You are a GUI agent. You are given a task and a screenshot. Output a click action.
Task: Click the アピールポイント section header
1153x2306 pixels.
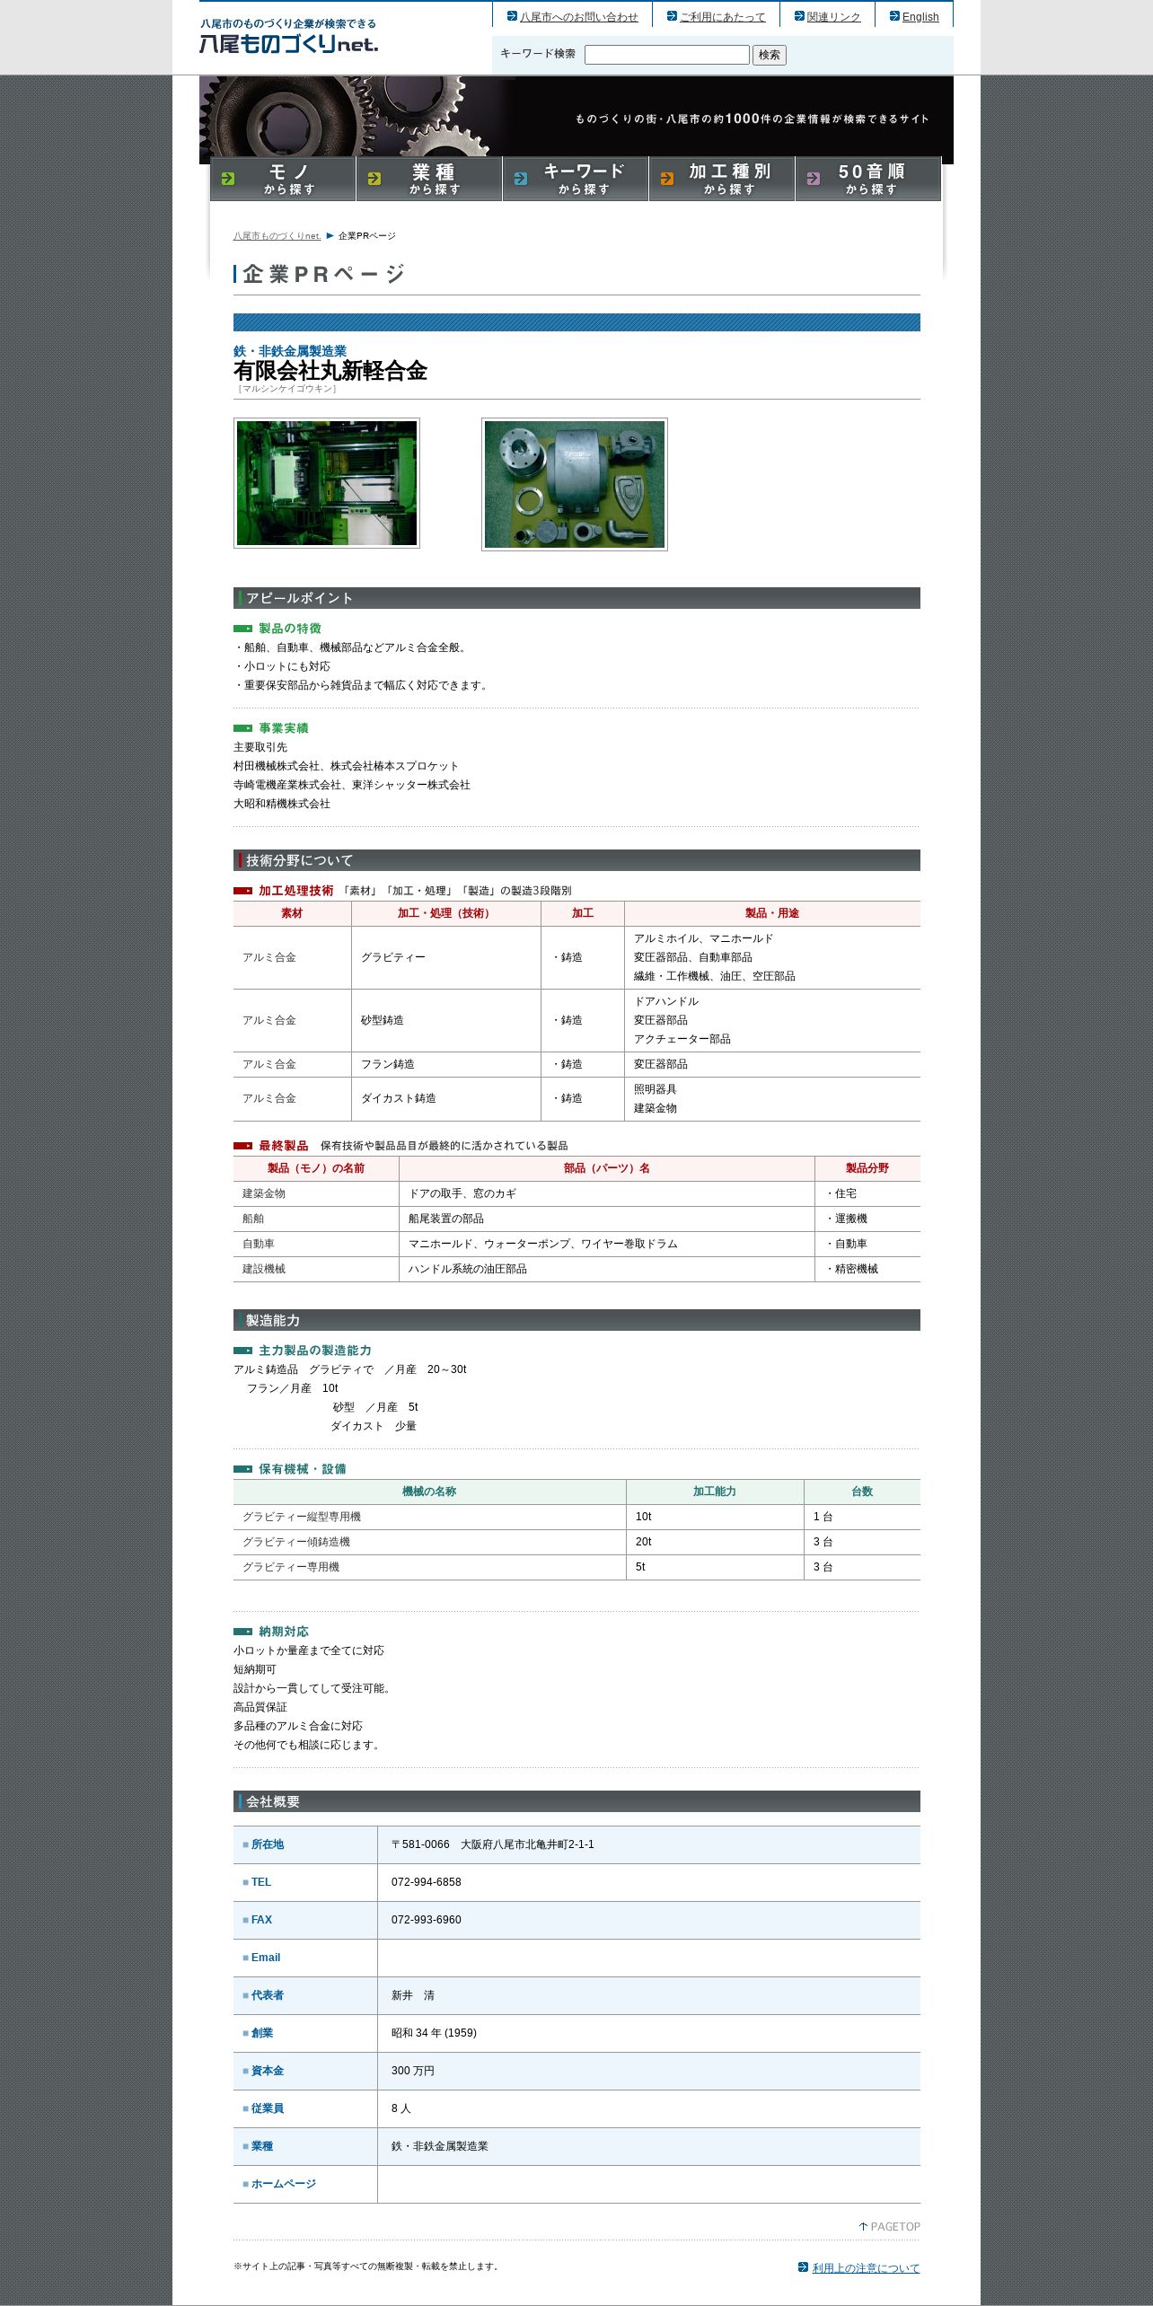tap(576, 598)
